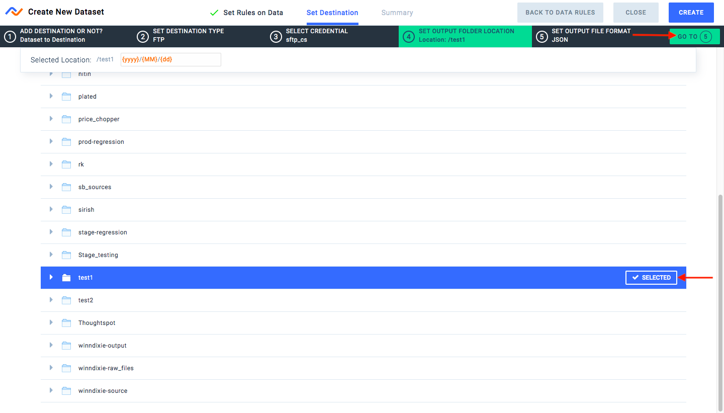The width and height of the screenshot is (724, 413).
Task: Click the sb_sources folder icon
Action: (x=66, y=187)
